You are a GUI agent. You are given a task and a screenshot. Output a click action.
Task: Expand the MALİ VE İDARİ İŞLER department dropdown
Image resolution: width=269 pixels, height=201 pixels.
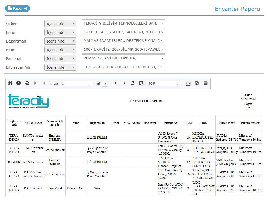123,41
